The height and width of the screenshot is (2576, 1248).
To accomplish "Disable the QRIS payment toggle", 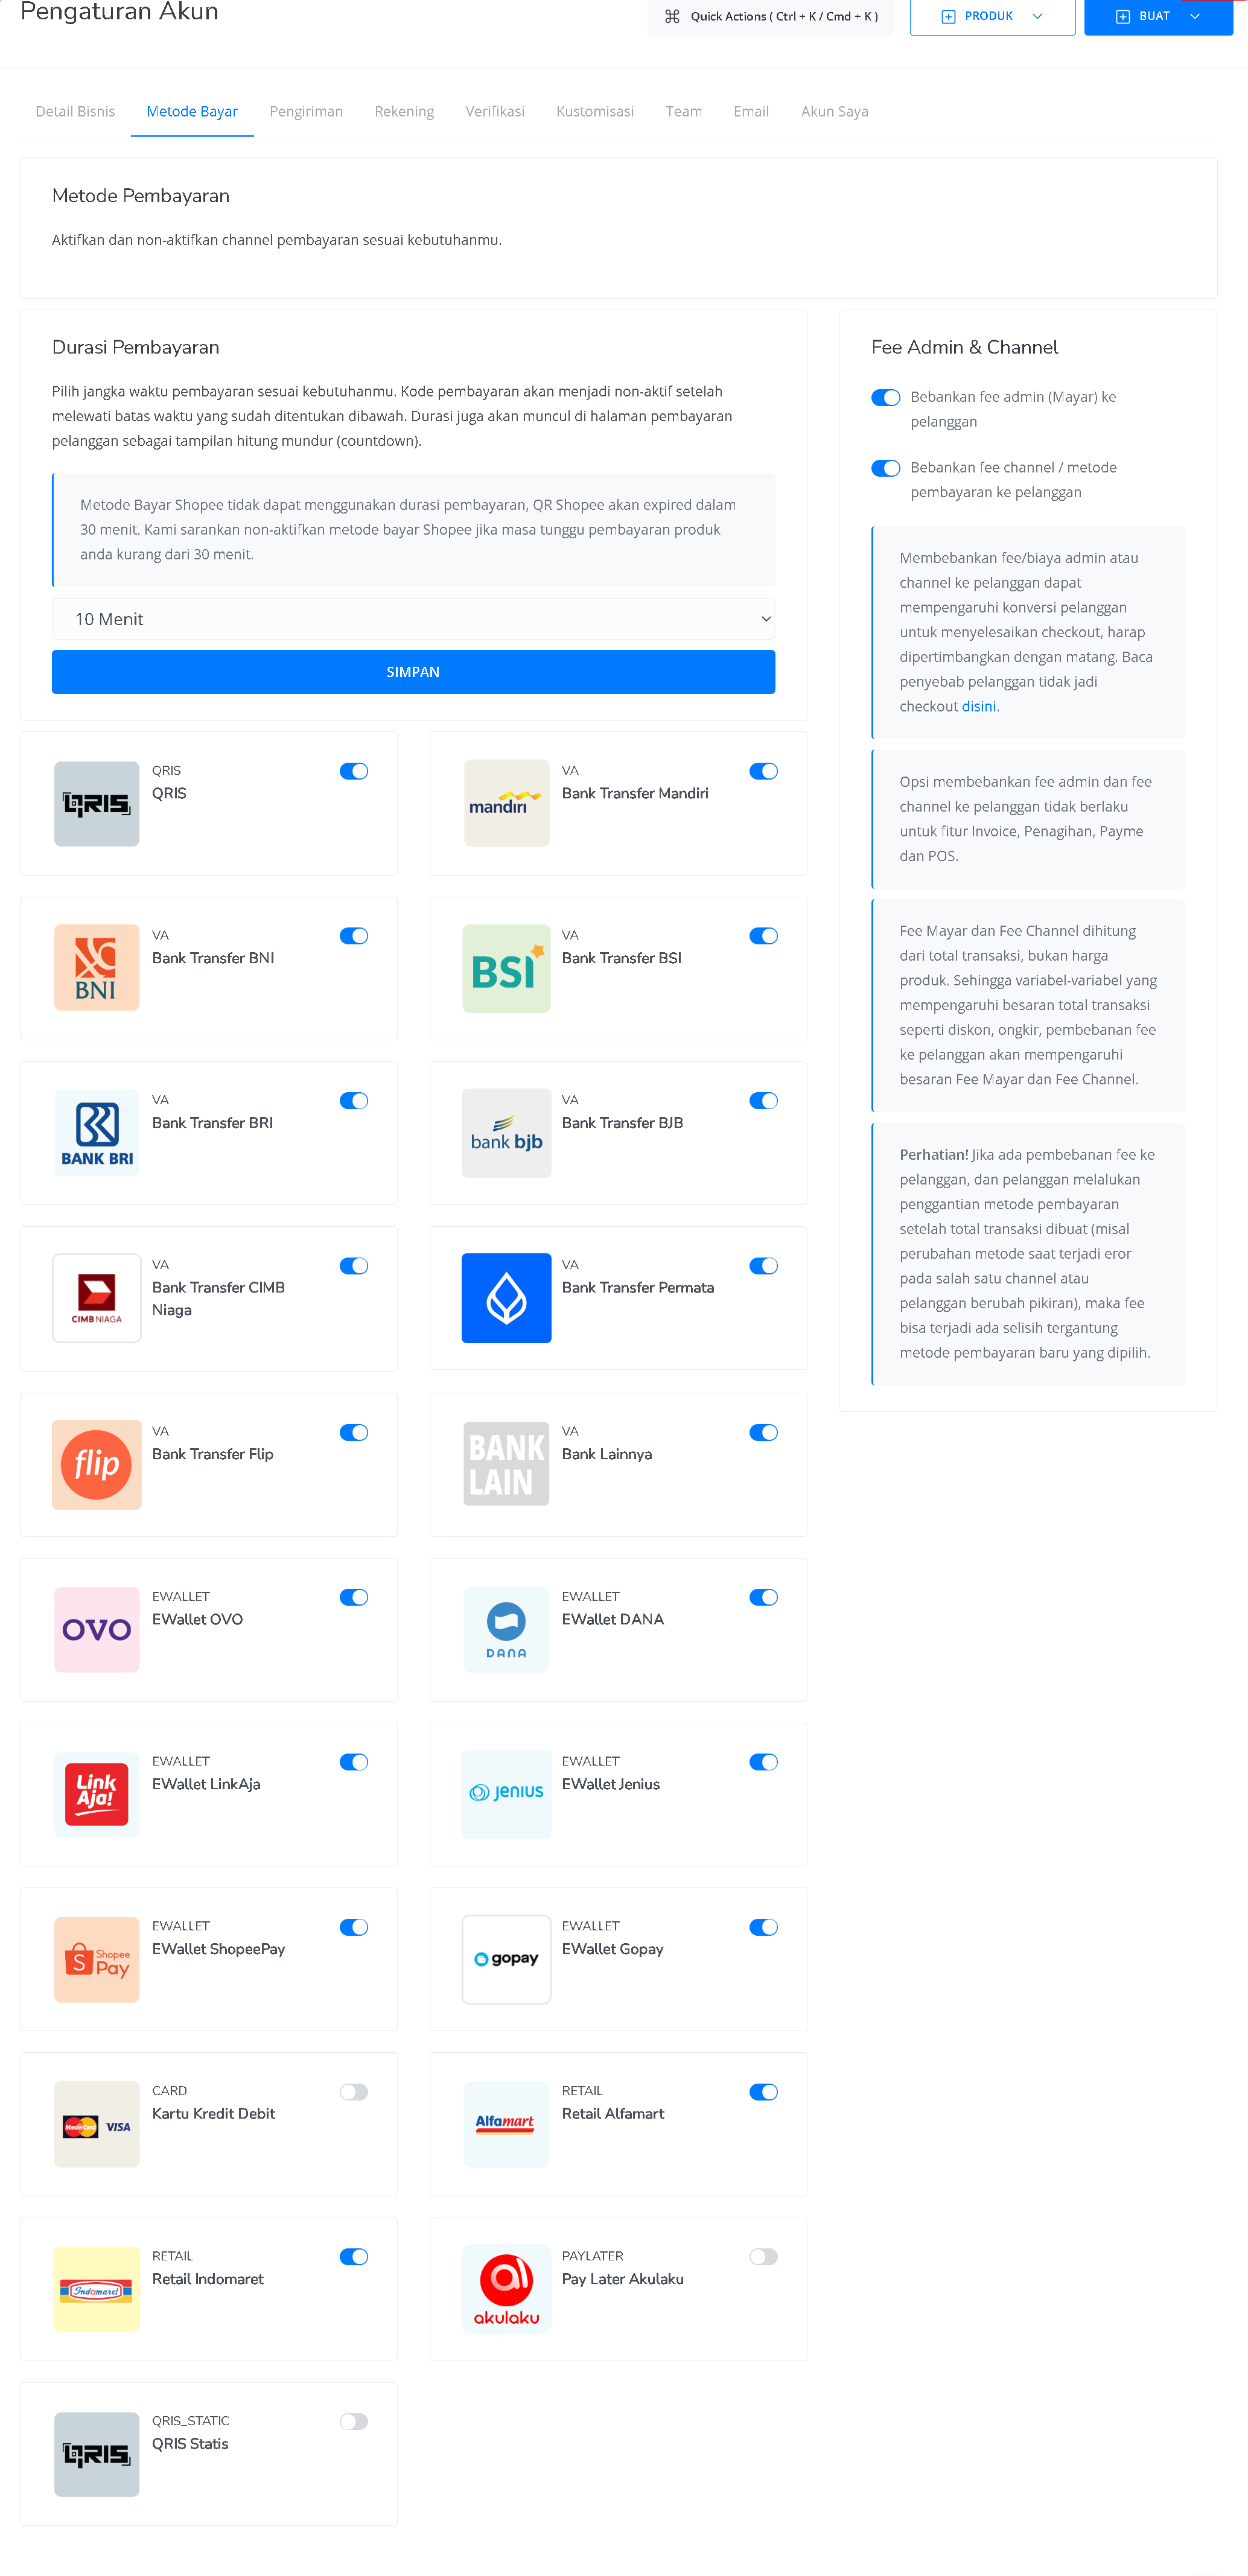I will pyautogui.click(x=354, y=771).
